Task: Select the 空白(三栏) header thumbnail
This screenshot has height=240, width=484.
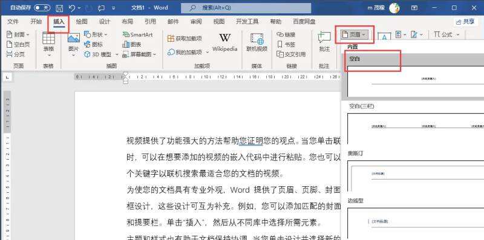Action: click(416, 126)
